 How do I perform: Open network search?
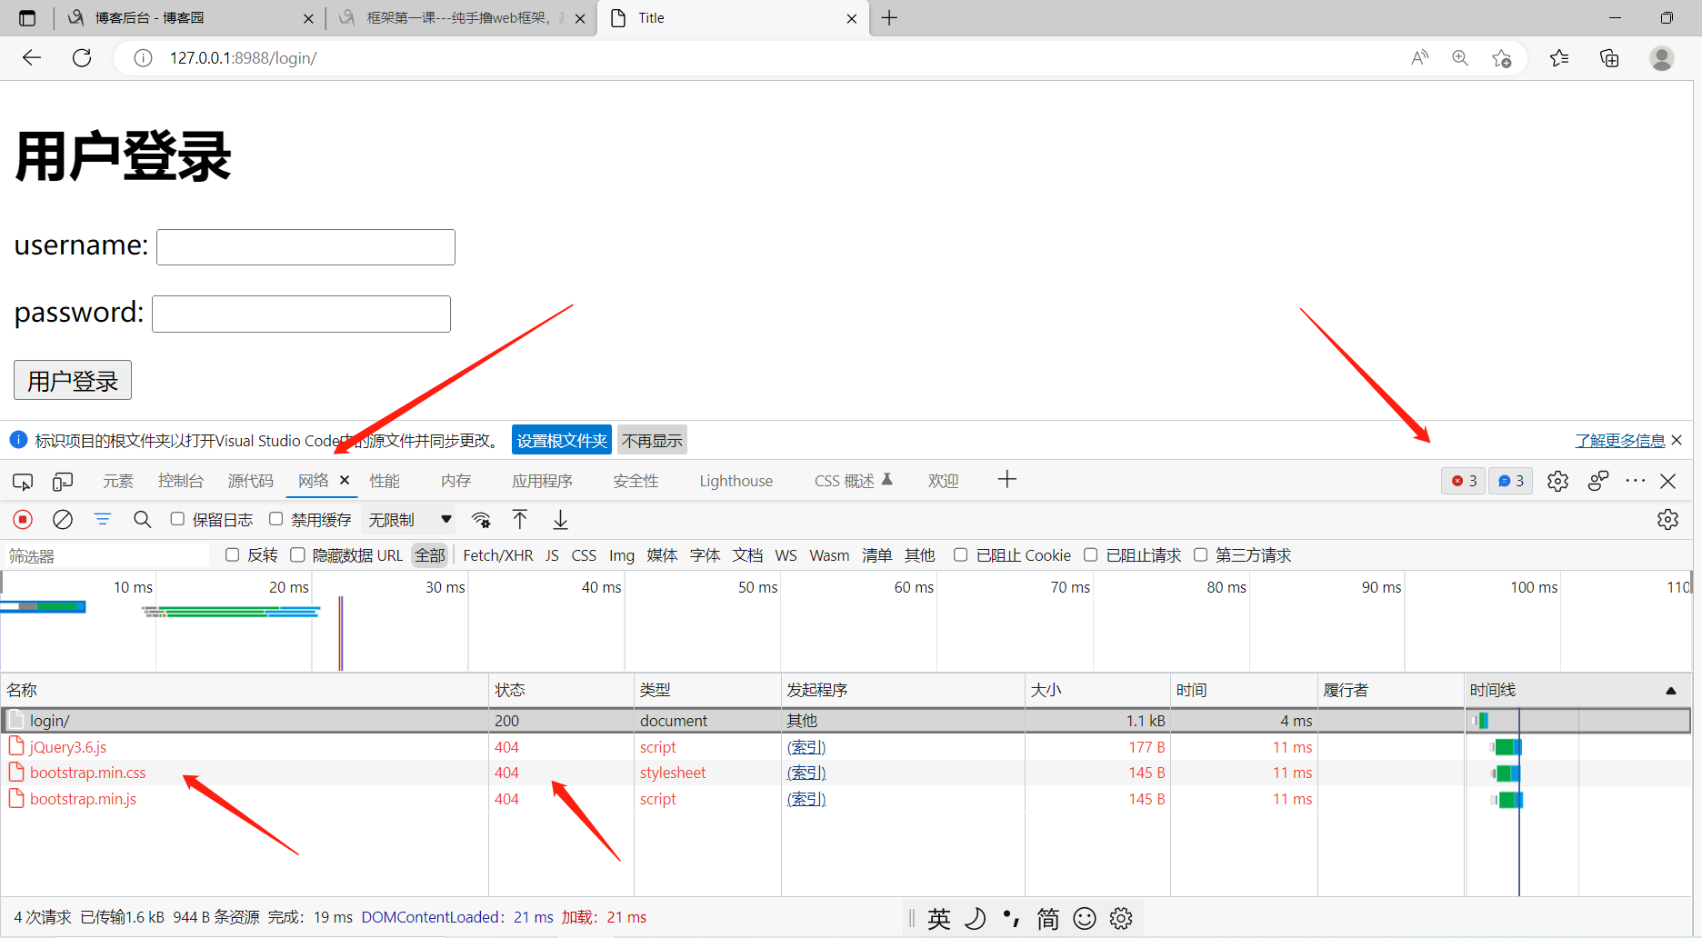tap(143, 519)
